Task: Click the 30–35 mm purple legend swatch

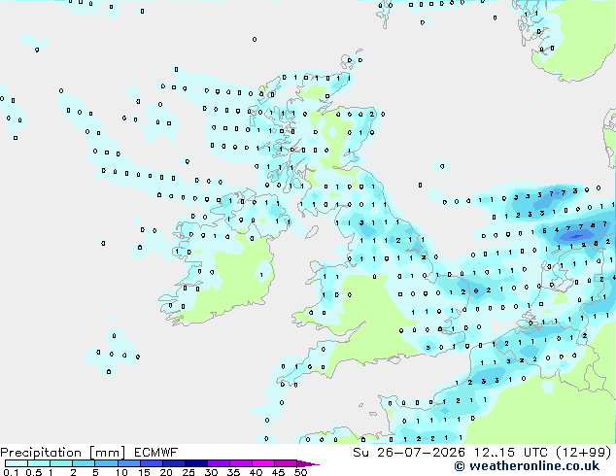Action: tap(218, 463)
